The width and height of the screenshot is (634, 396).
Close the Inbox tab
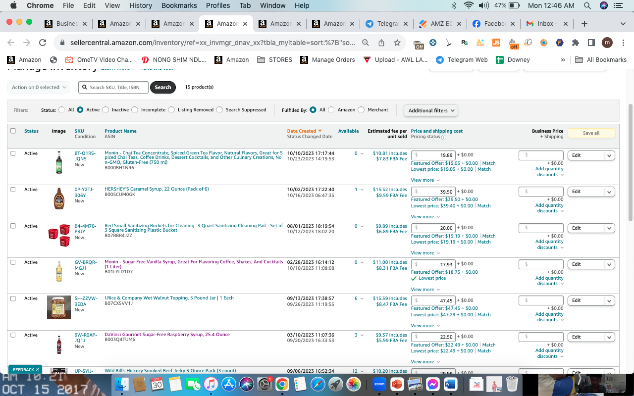tap(566, 24)
